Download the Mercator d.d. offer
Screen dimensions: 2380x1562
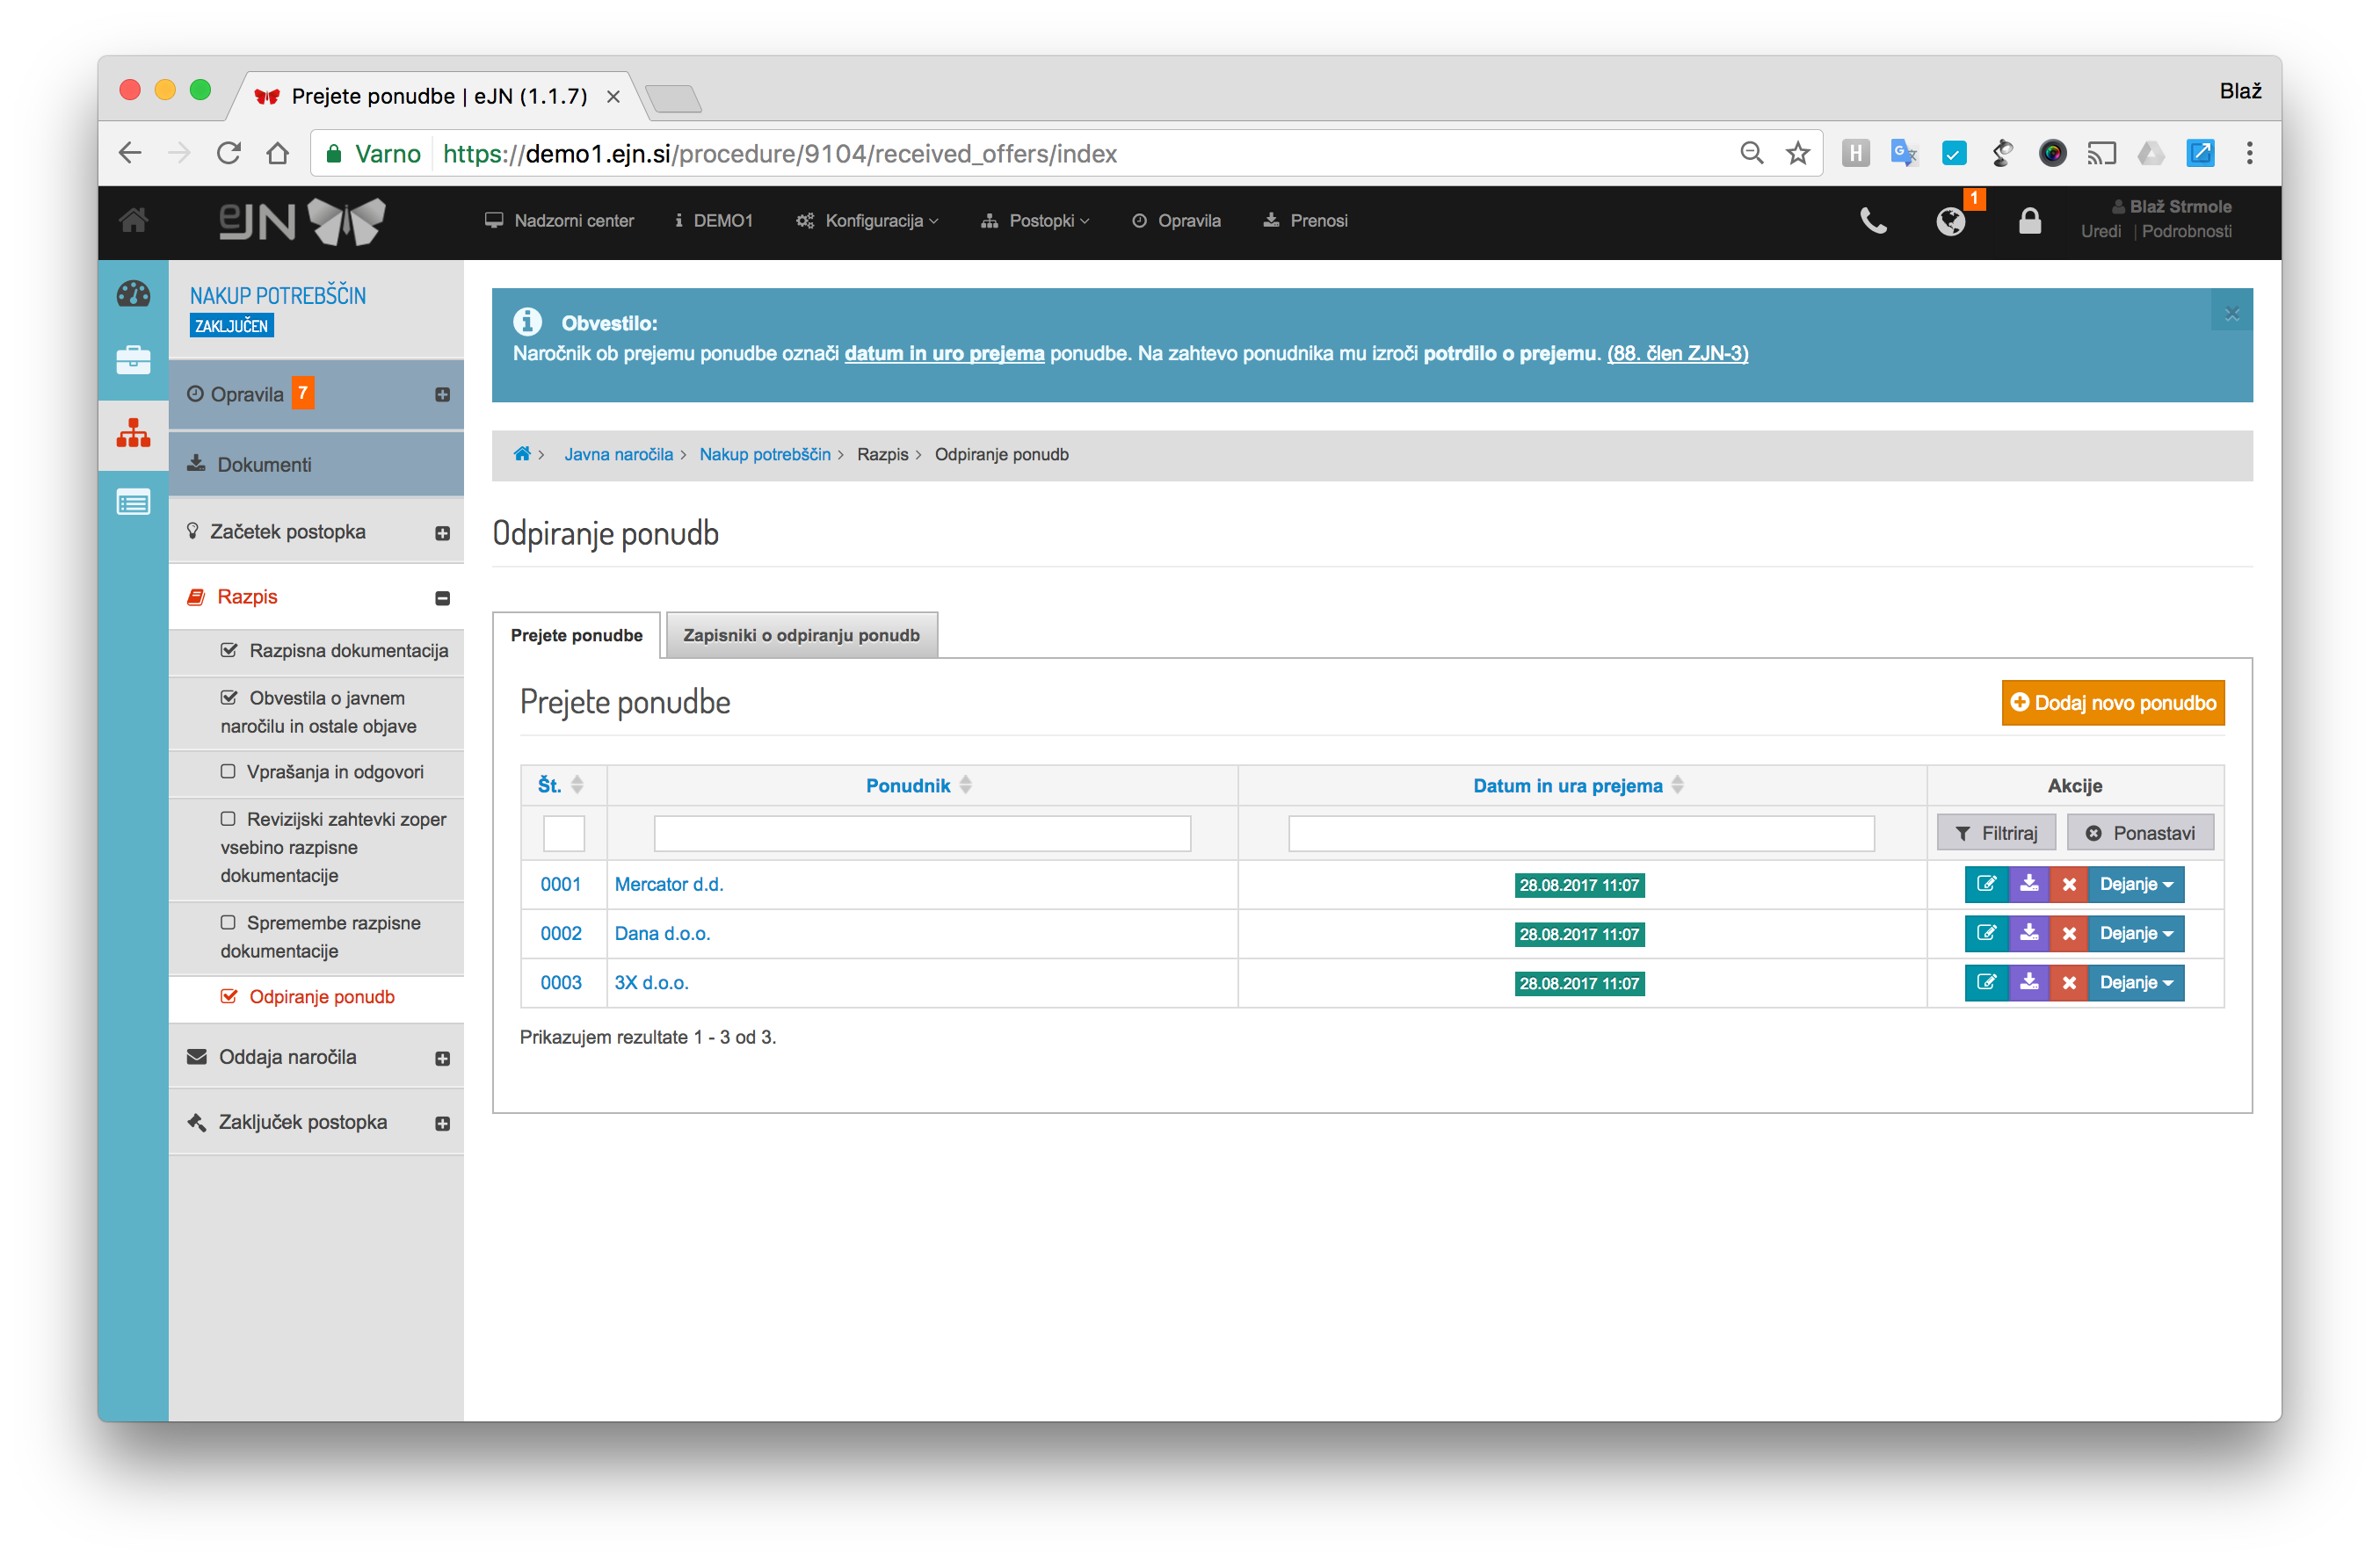pos(2028,885)
